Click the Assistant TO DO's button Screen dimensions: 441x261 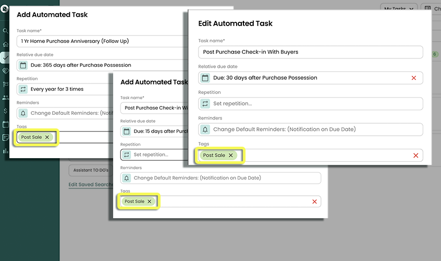pyautogui.click(x=89, y=170)
